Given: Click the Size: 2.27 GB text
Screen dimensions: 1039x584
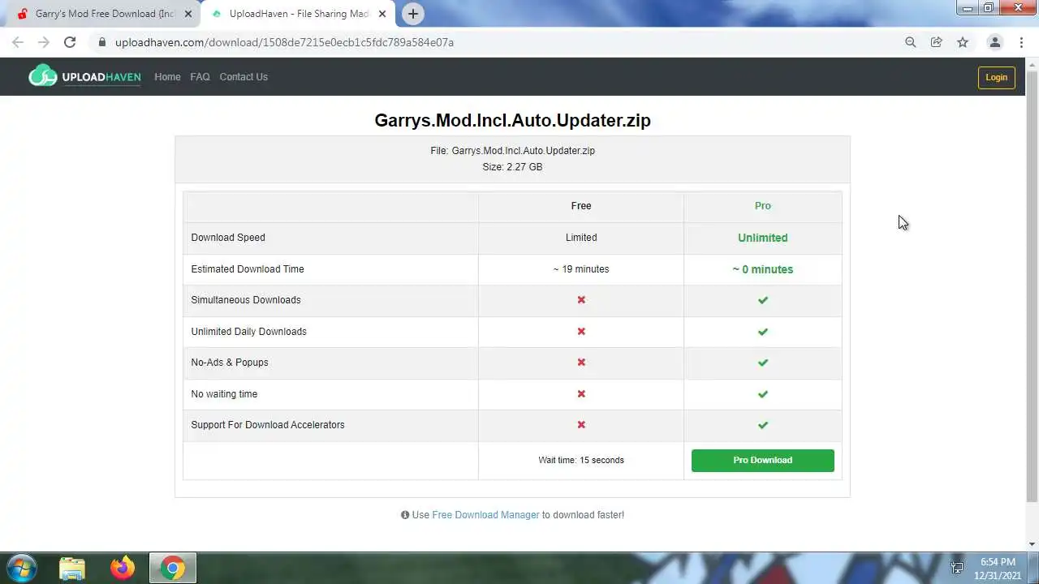Looking at the screenshot, I should tap(512, 167).
